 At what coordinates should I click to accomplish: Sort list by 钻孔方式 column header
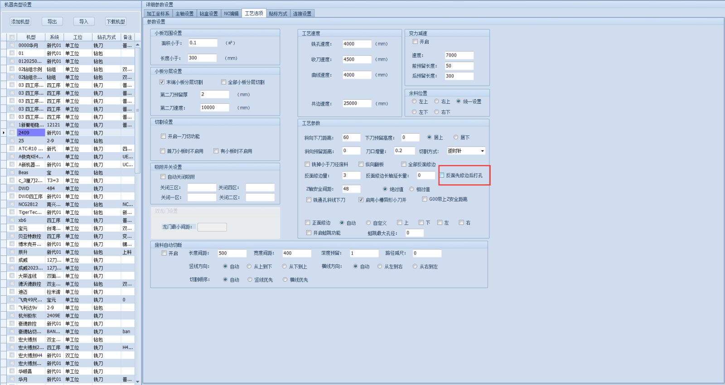coord(106,37)
